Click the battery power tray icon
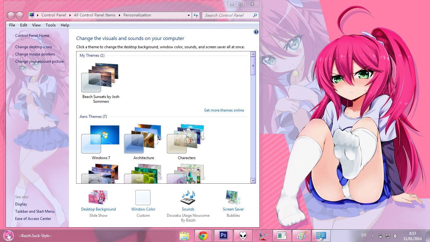 (x=380, y=236)
